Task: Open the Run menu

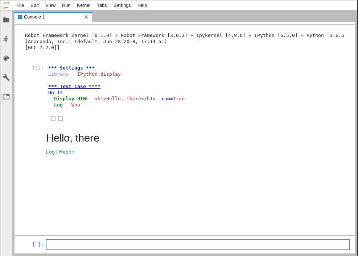Action: 66,5
